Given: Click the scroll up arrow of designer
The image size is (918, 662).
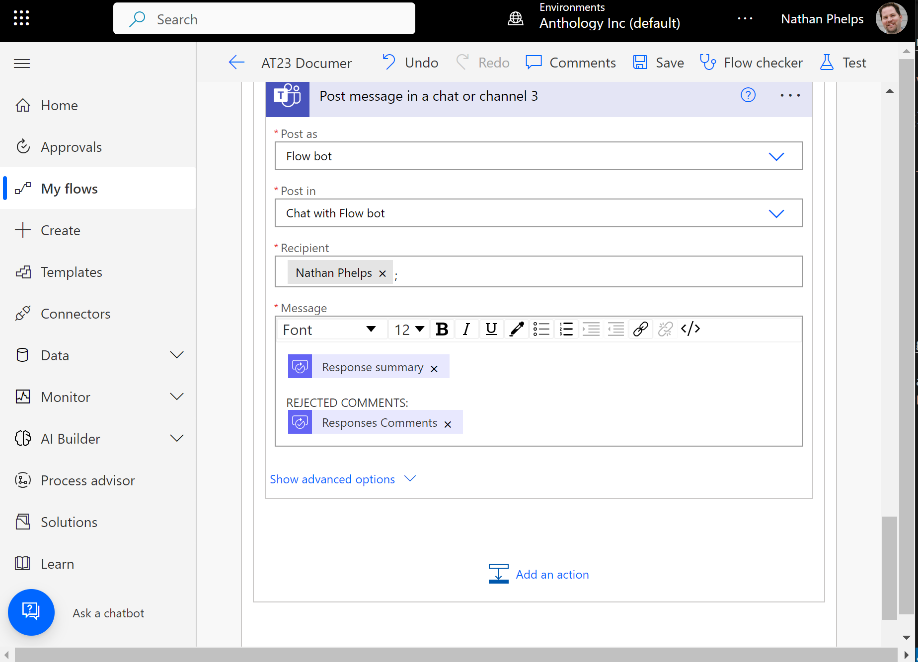Looking at the screenshot, I should tap(890, 91).
